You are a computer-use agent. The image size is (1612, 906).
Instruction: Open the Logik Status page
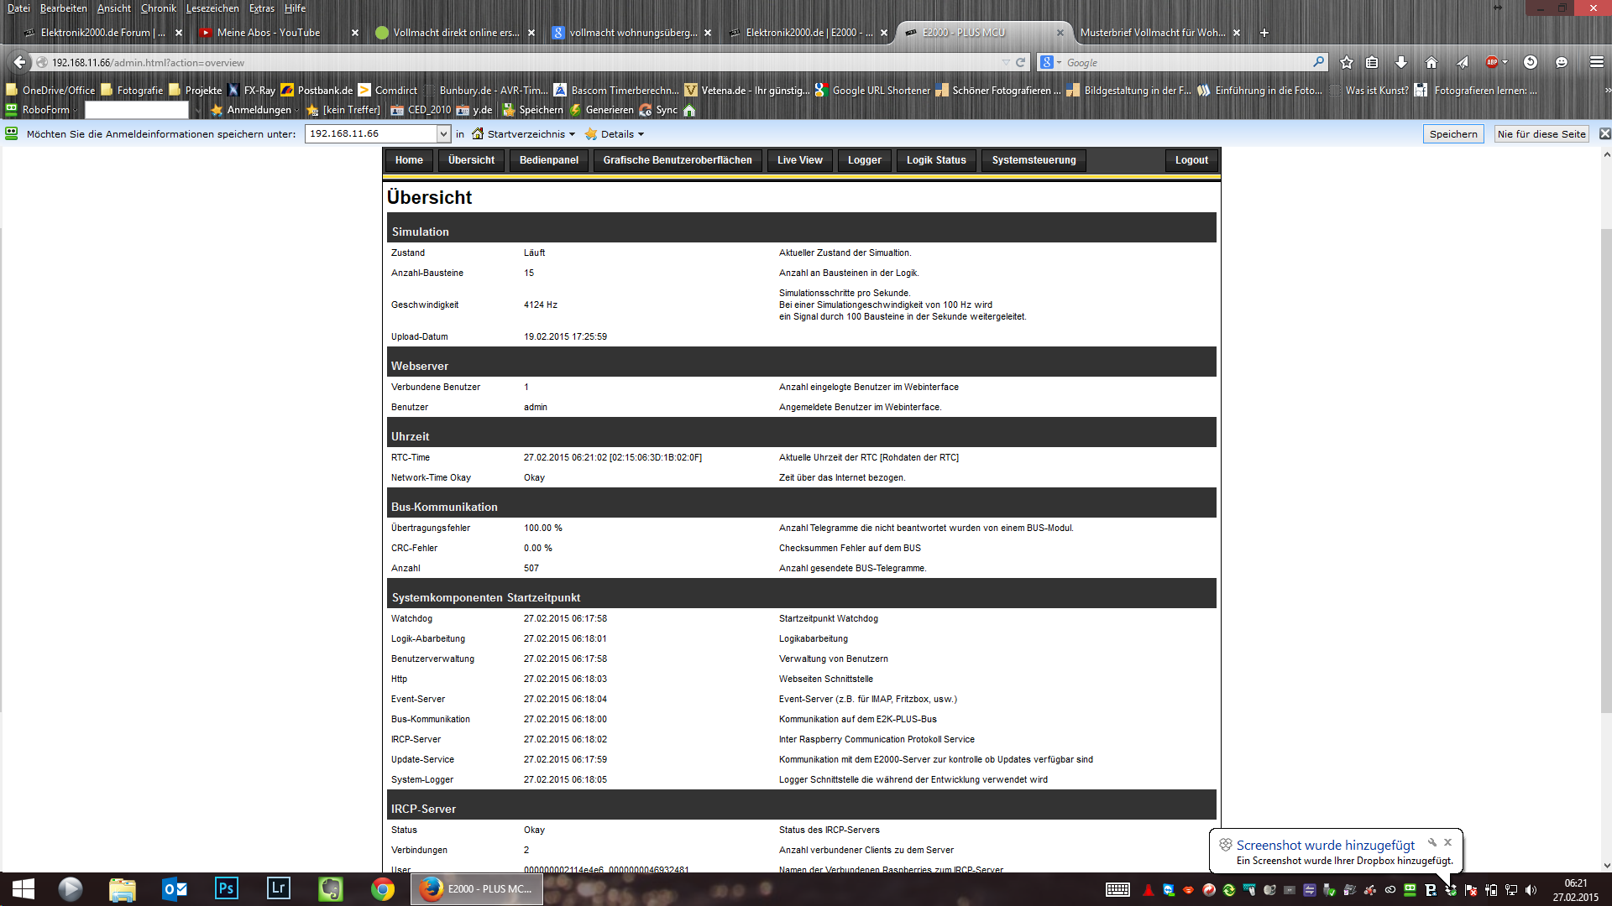coord(935,160)
